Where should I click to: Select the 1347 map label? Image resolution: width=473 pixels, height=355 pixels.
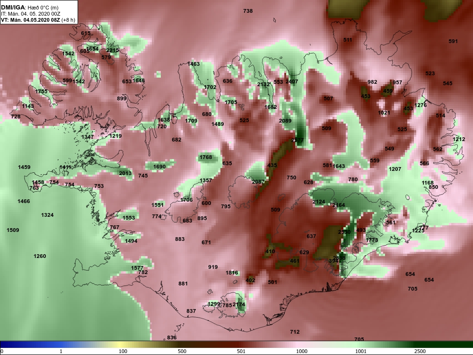(x=88, y=137)
